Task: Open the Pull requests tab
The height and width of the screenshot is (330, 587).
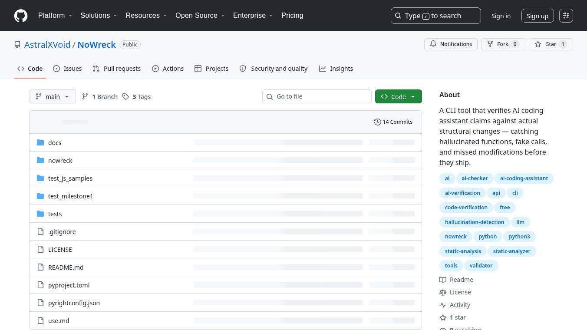Action: tap(117, 69)
